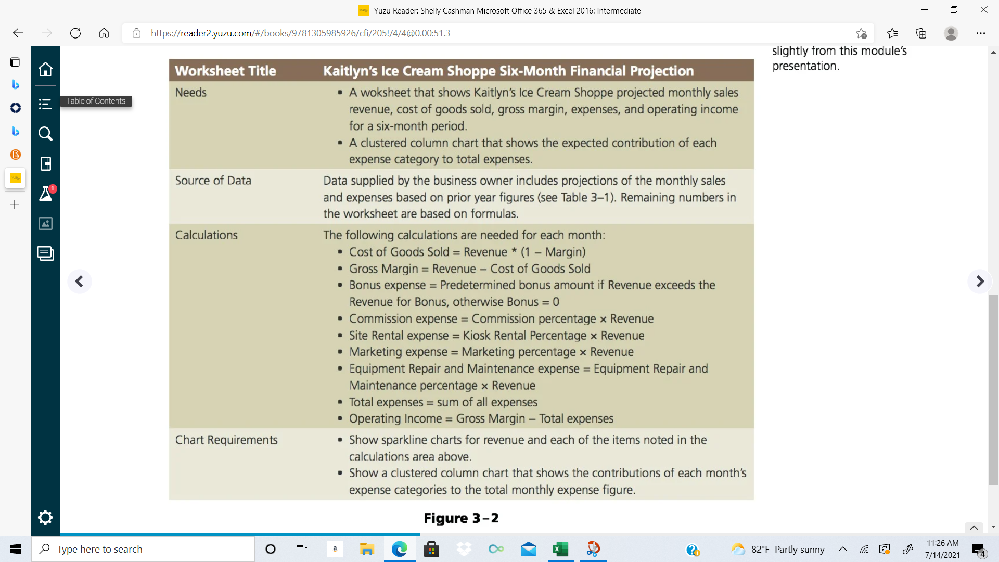The height and width of the screenshot is (562, 999).
Task: Open the Action Center notifications
Action: tap(979, 550)
